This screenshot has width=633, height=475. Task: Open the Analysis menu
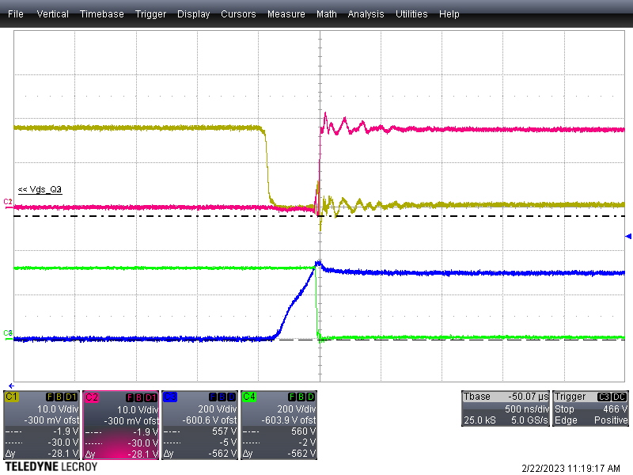point(366,14)
